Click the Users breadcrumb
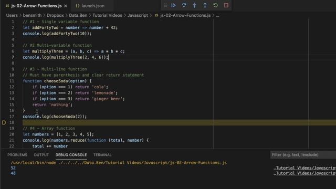 pos(12,15)
